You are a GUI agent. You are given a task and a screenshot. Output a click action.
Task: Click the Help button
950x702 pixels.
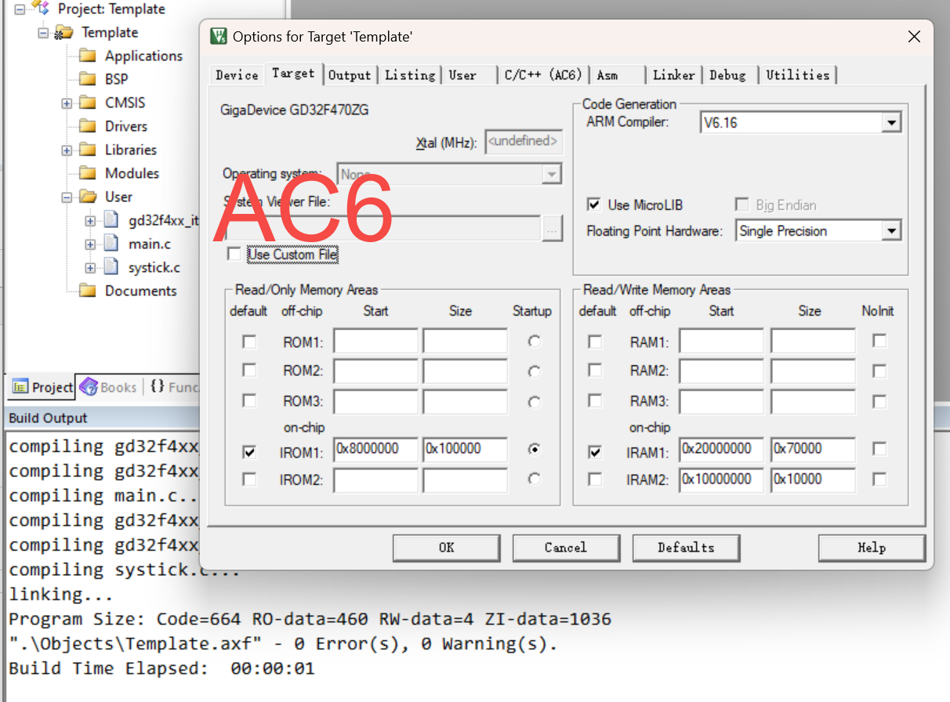tap(872, 548)
